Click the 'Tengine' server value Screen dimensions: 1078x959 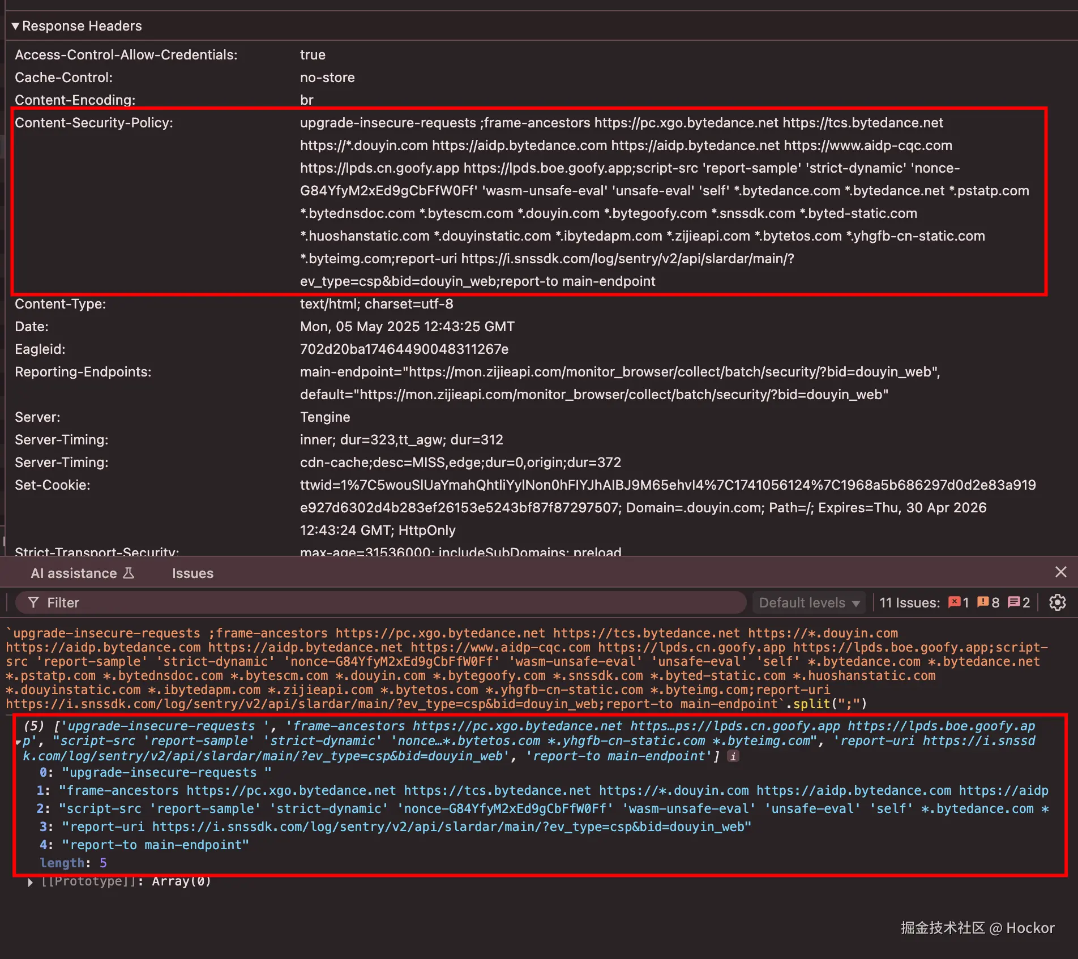325,417
